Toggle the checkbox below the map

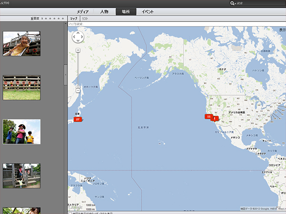tap(70, 213)
